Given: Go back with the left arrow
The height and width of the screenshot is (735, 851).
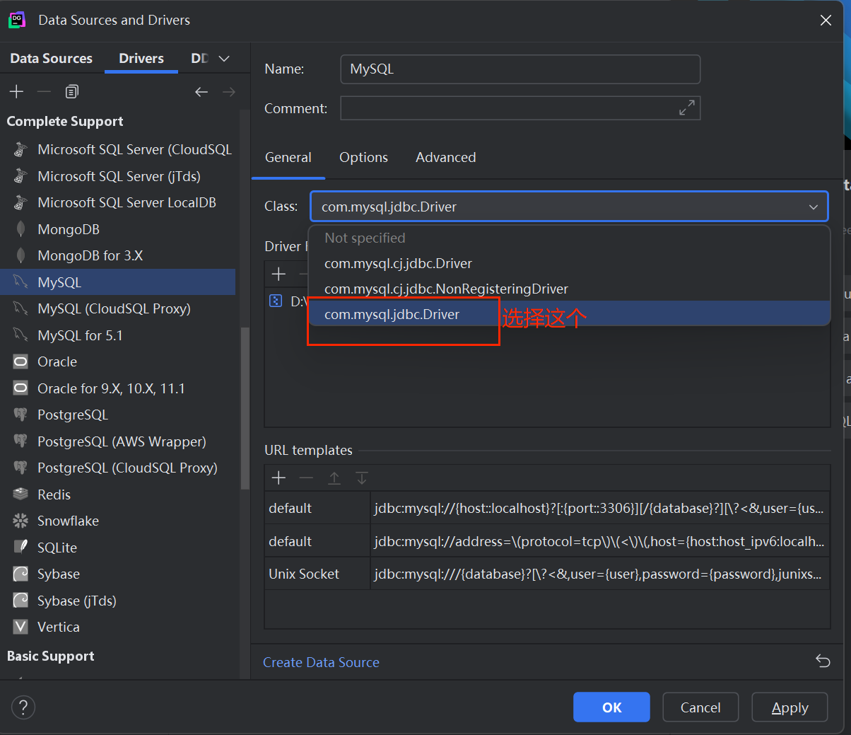Looking at the screenshot, I should coord(201,91).
